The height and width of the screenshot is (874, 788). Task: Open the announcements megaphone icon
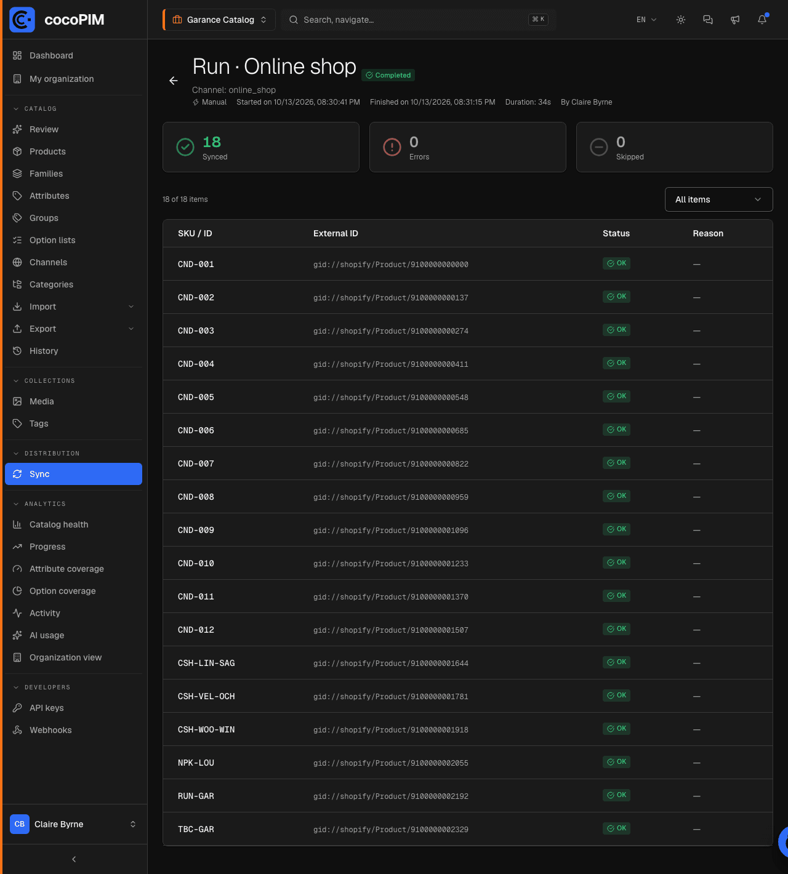[735, 20]
